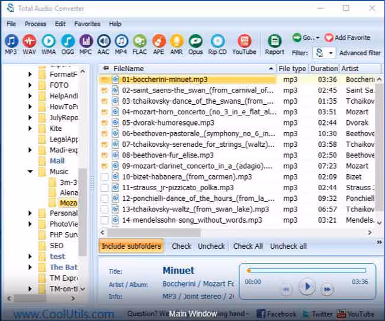Open the Go.. dropdown arrow
The width and height of the screenshot is (385, 321).
[x=317, y=38]
